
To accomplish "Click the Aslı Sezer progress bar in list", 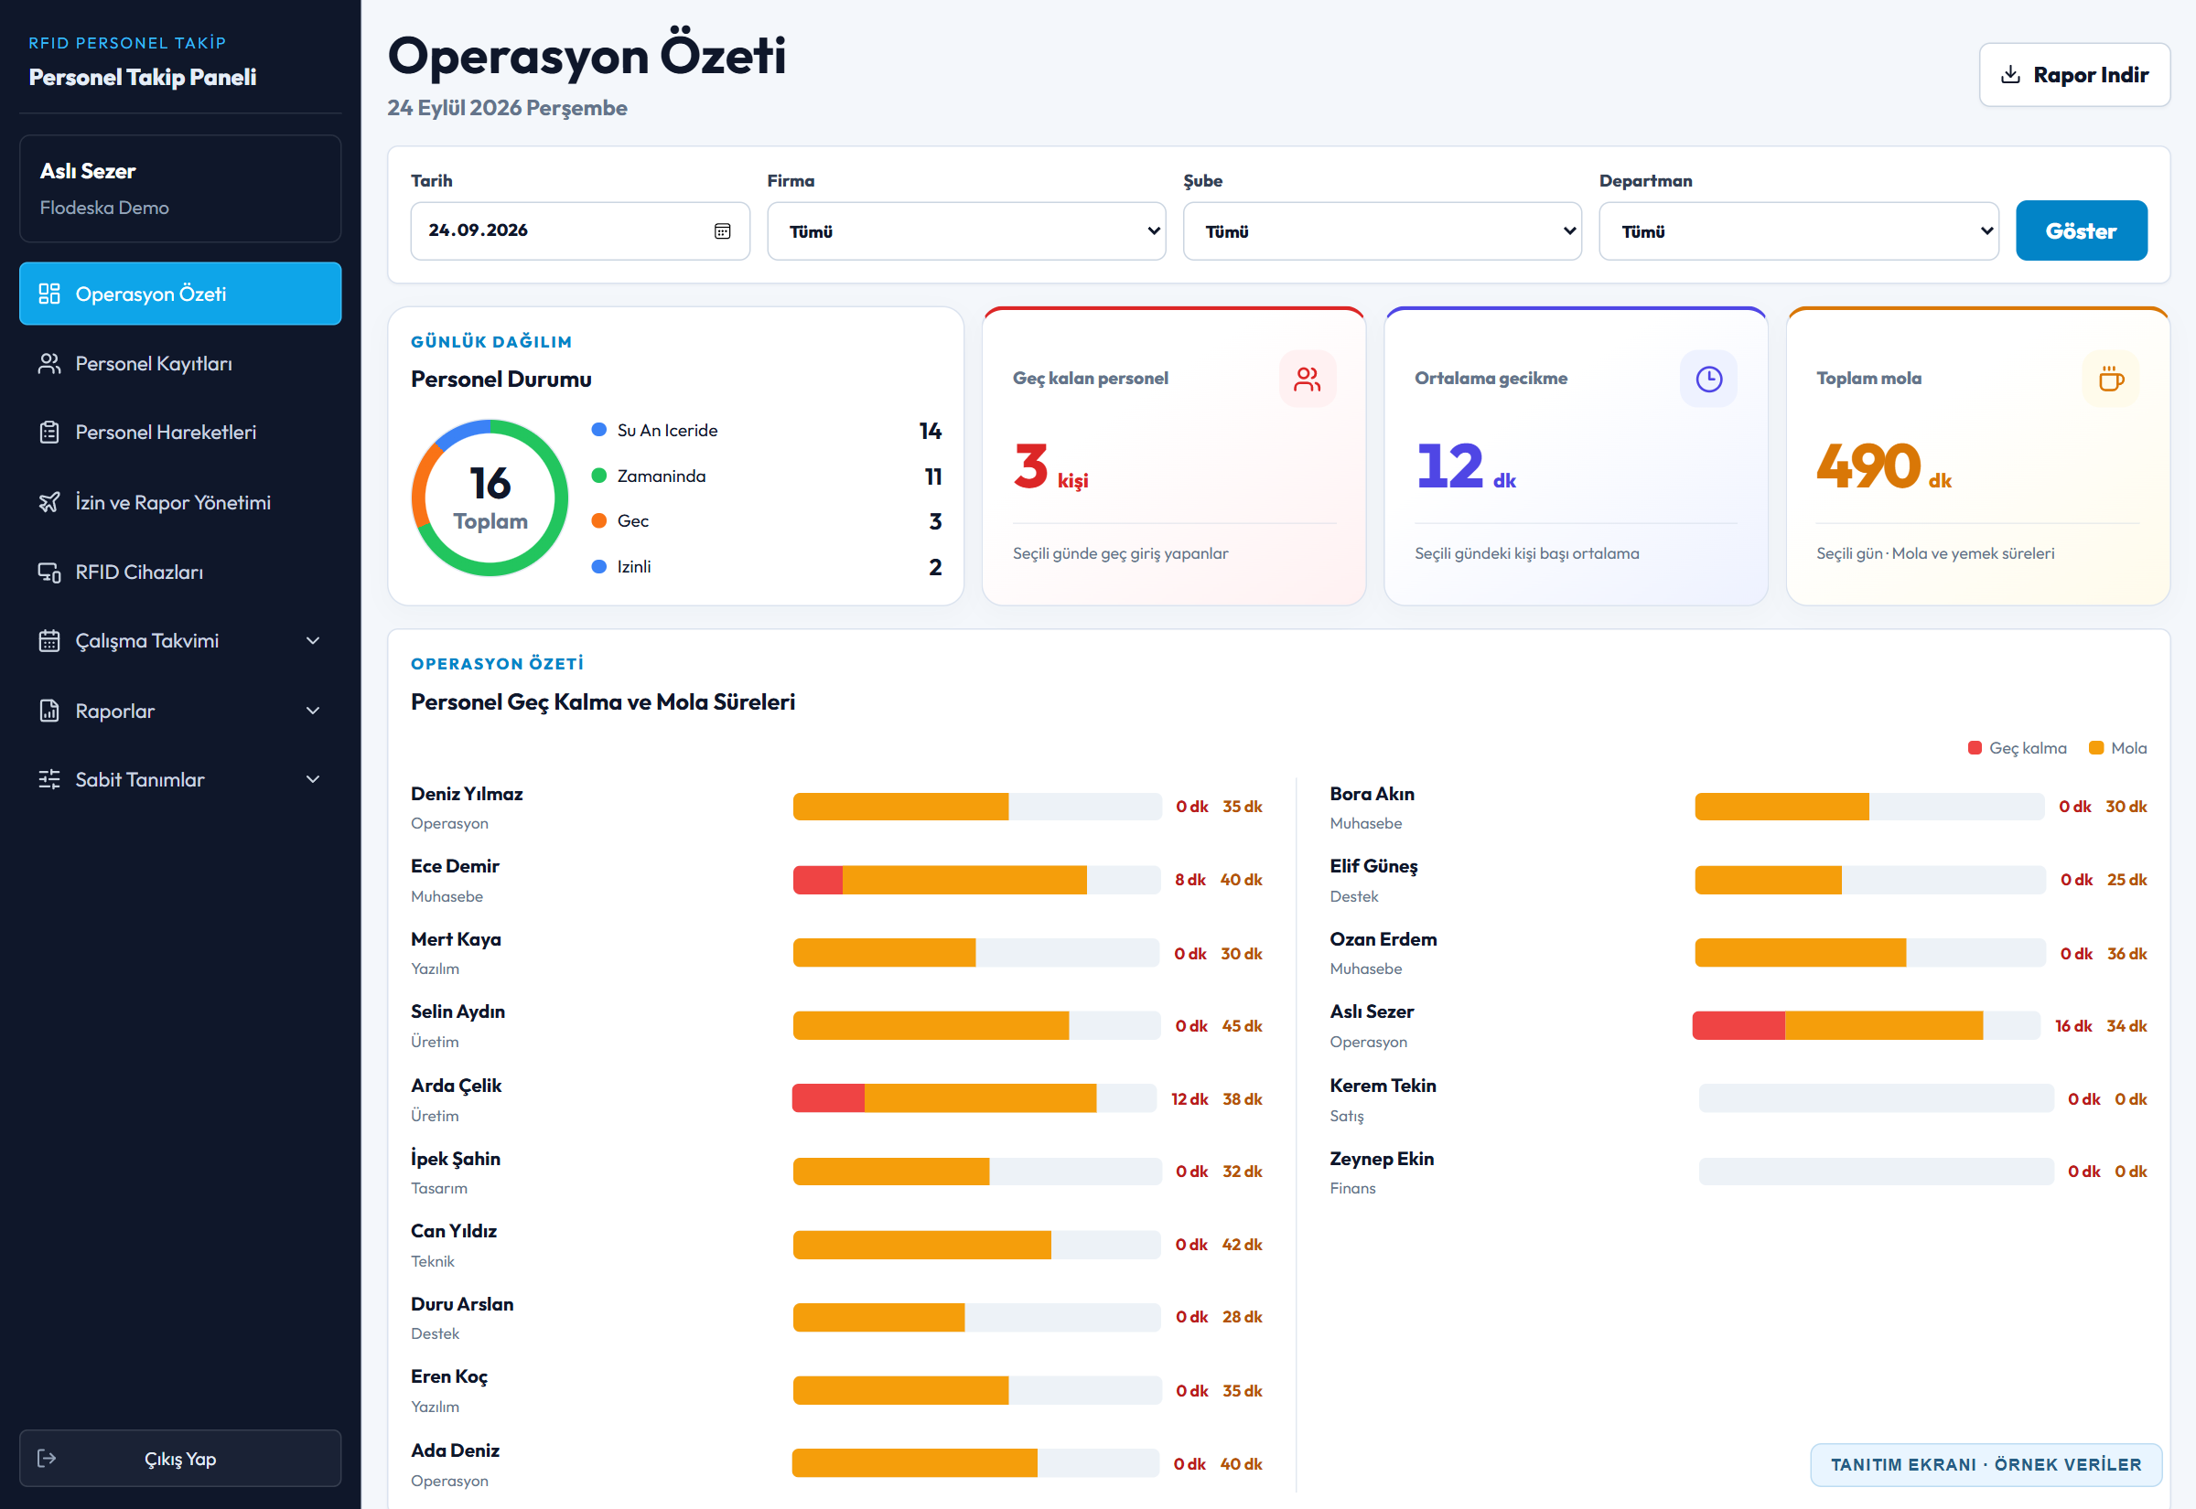I will [1866, 1026].
